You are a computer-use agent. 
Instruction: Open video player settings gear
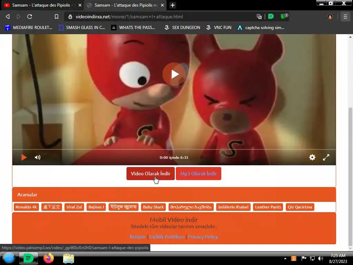312,157
